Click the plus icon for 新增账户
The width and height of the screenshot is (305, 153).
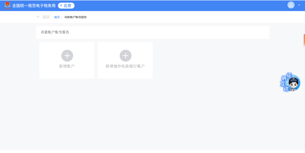tap(67, 56)
